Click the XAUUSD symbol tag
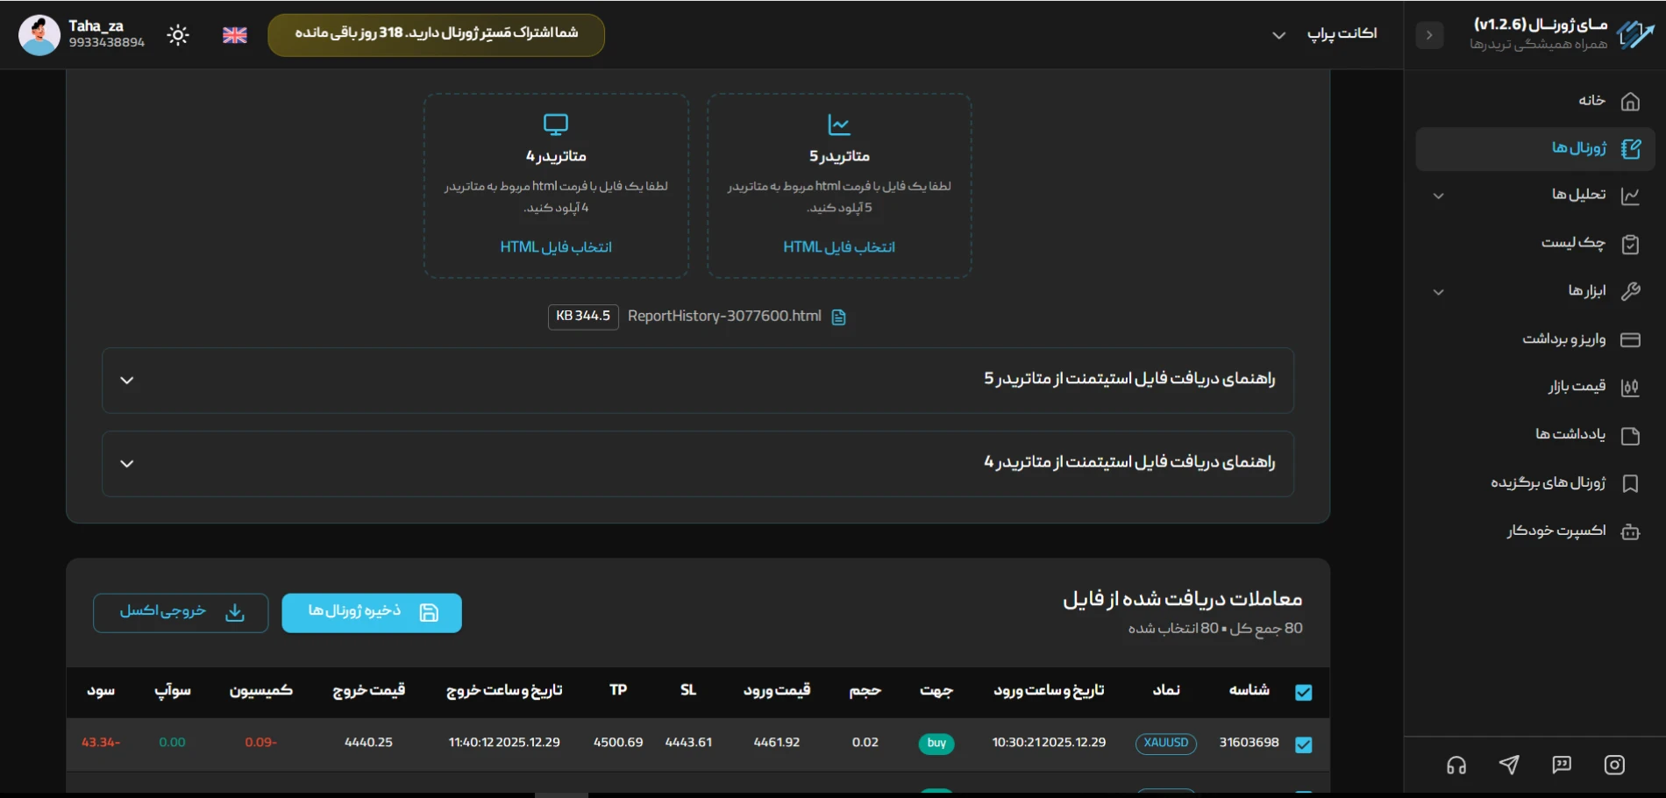Image resolution: width=1666 pixels, height=798 pixels. coord(1165,743)
